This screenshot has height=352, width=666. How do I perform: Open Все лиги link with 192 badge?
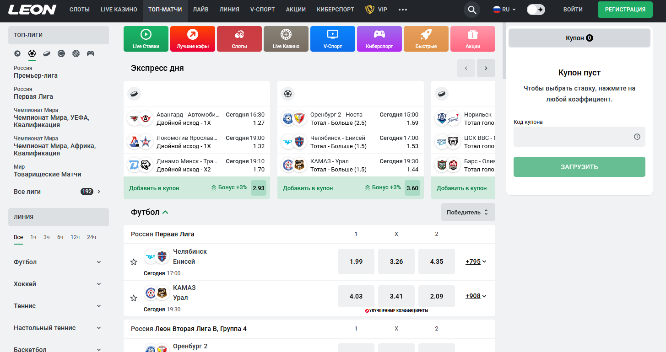pyautogui.click(x=57, y=192)
